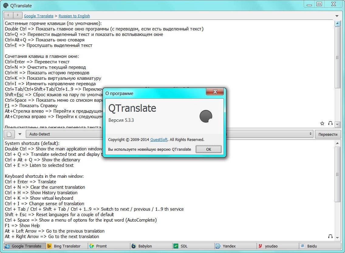This screenshot has height=253, width=345.
Task: Switch to the Yandex service tab
Action: (x=236, y=246)
